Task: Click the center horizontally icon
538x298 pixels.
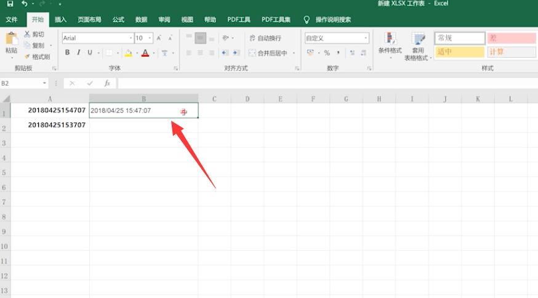Action: (201, 53)
